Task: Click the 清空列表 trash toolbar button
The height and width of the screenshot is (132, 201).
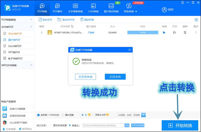Action: pos(87,20)
